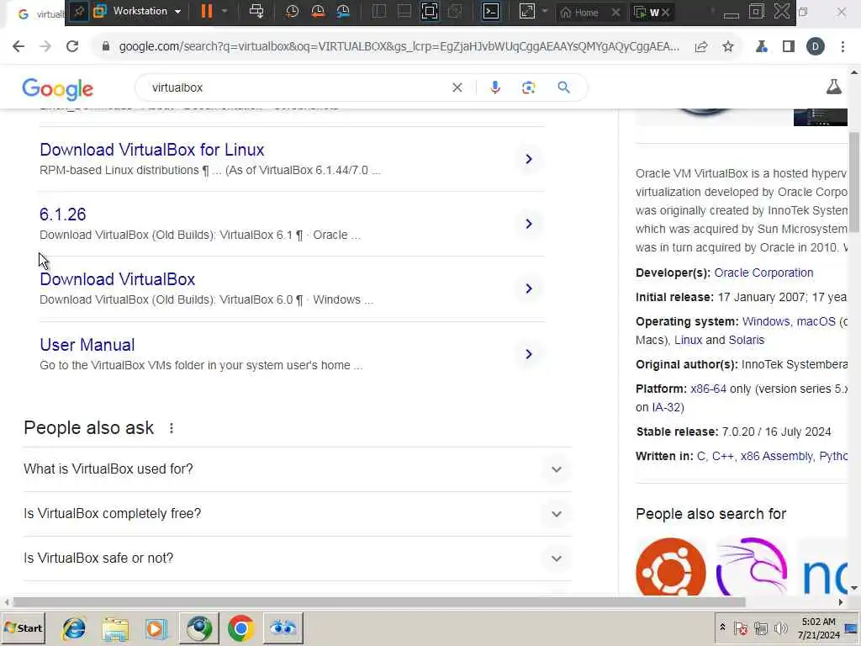Open Chrome from the taskbar
The height and width of the screenshot is (646, 861).
pyautogui.click(x=240, y=628)
